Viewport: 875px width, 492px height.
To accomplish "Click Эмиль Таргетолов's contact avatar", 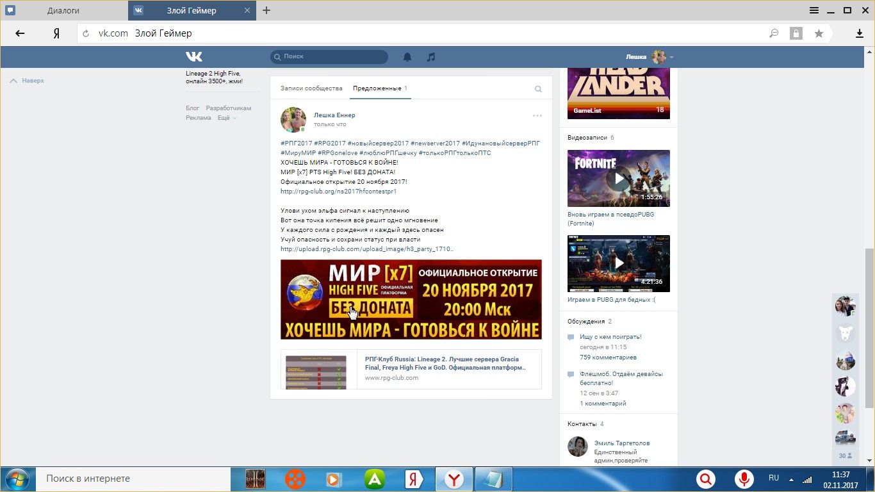I will (578, 447).
